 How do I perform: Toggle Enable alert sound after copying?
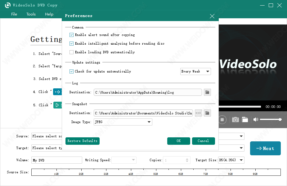pos(72,35)
